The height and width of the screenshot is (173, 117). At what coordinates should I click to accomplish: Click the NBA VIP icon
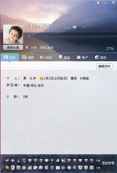pyautogui.click(x=63, y=160)
